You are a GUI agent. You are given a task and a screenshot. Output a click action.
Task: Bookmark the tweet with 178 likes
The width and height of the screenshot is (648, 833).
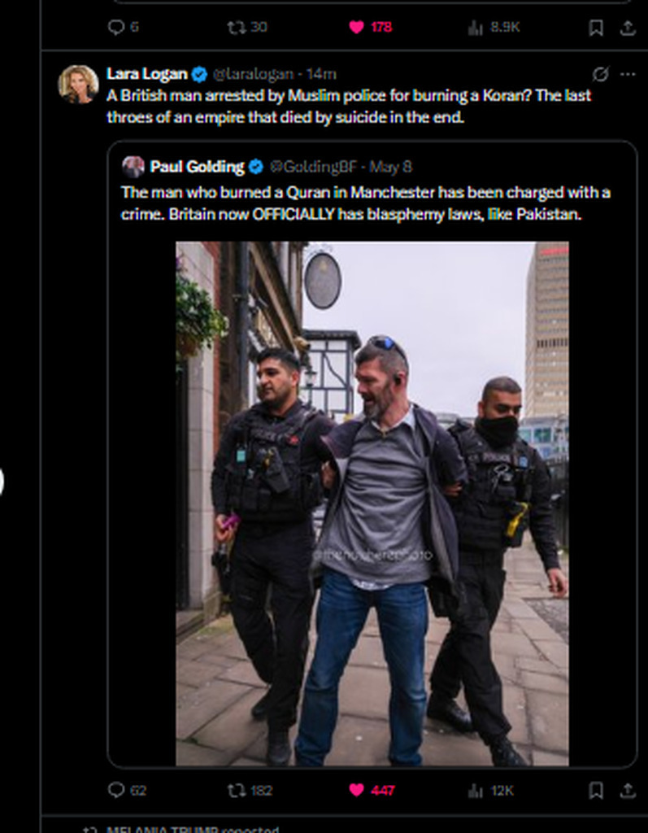pos(596,27)
